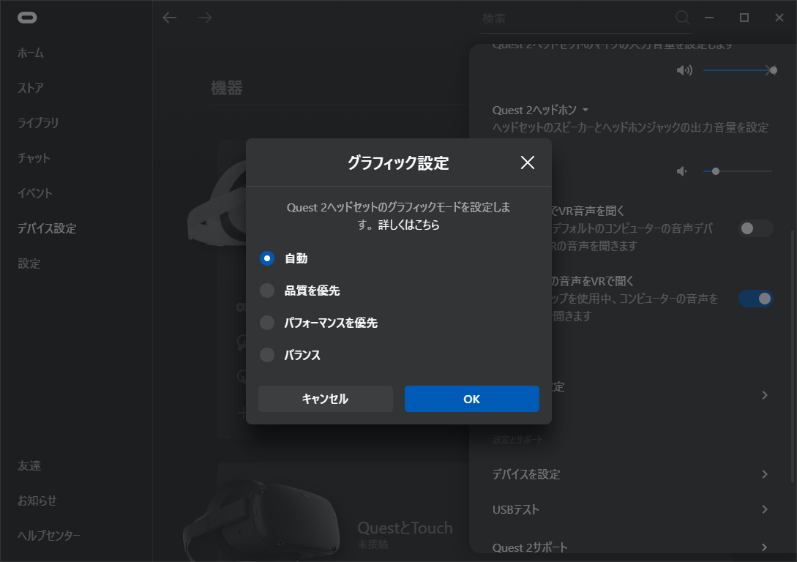Confirm with the OK button
Viewport: 797px width, 562px height.
(x=472, y=399)
